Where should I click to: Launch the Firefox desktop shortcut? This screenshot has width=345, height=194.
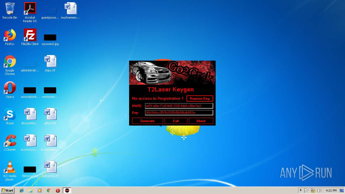click(10, 37)
